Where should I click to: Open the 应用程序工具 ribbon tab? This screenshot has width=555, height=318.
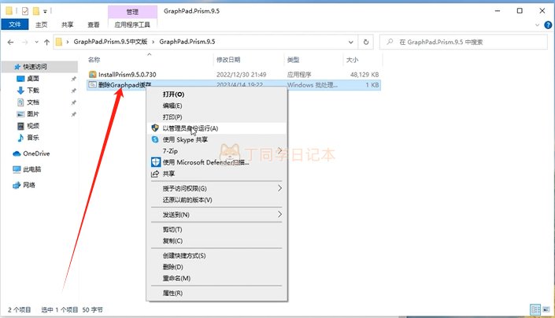click(132, 24)
